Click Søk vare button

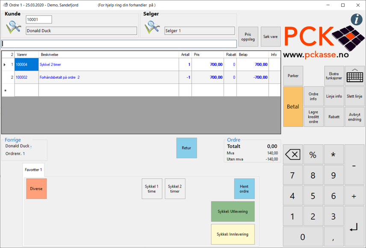tap(271, 37)
